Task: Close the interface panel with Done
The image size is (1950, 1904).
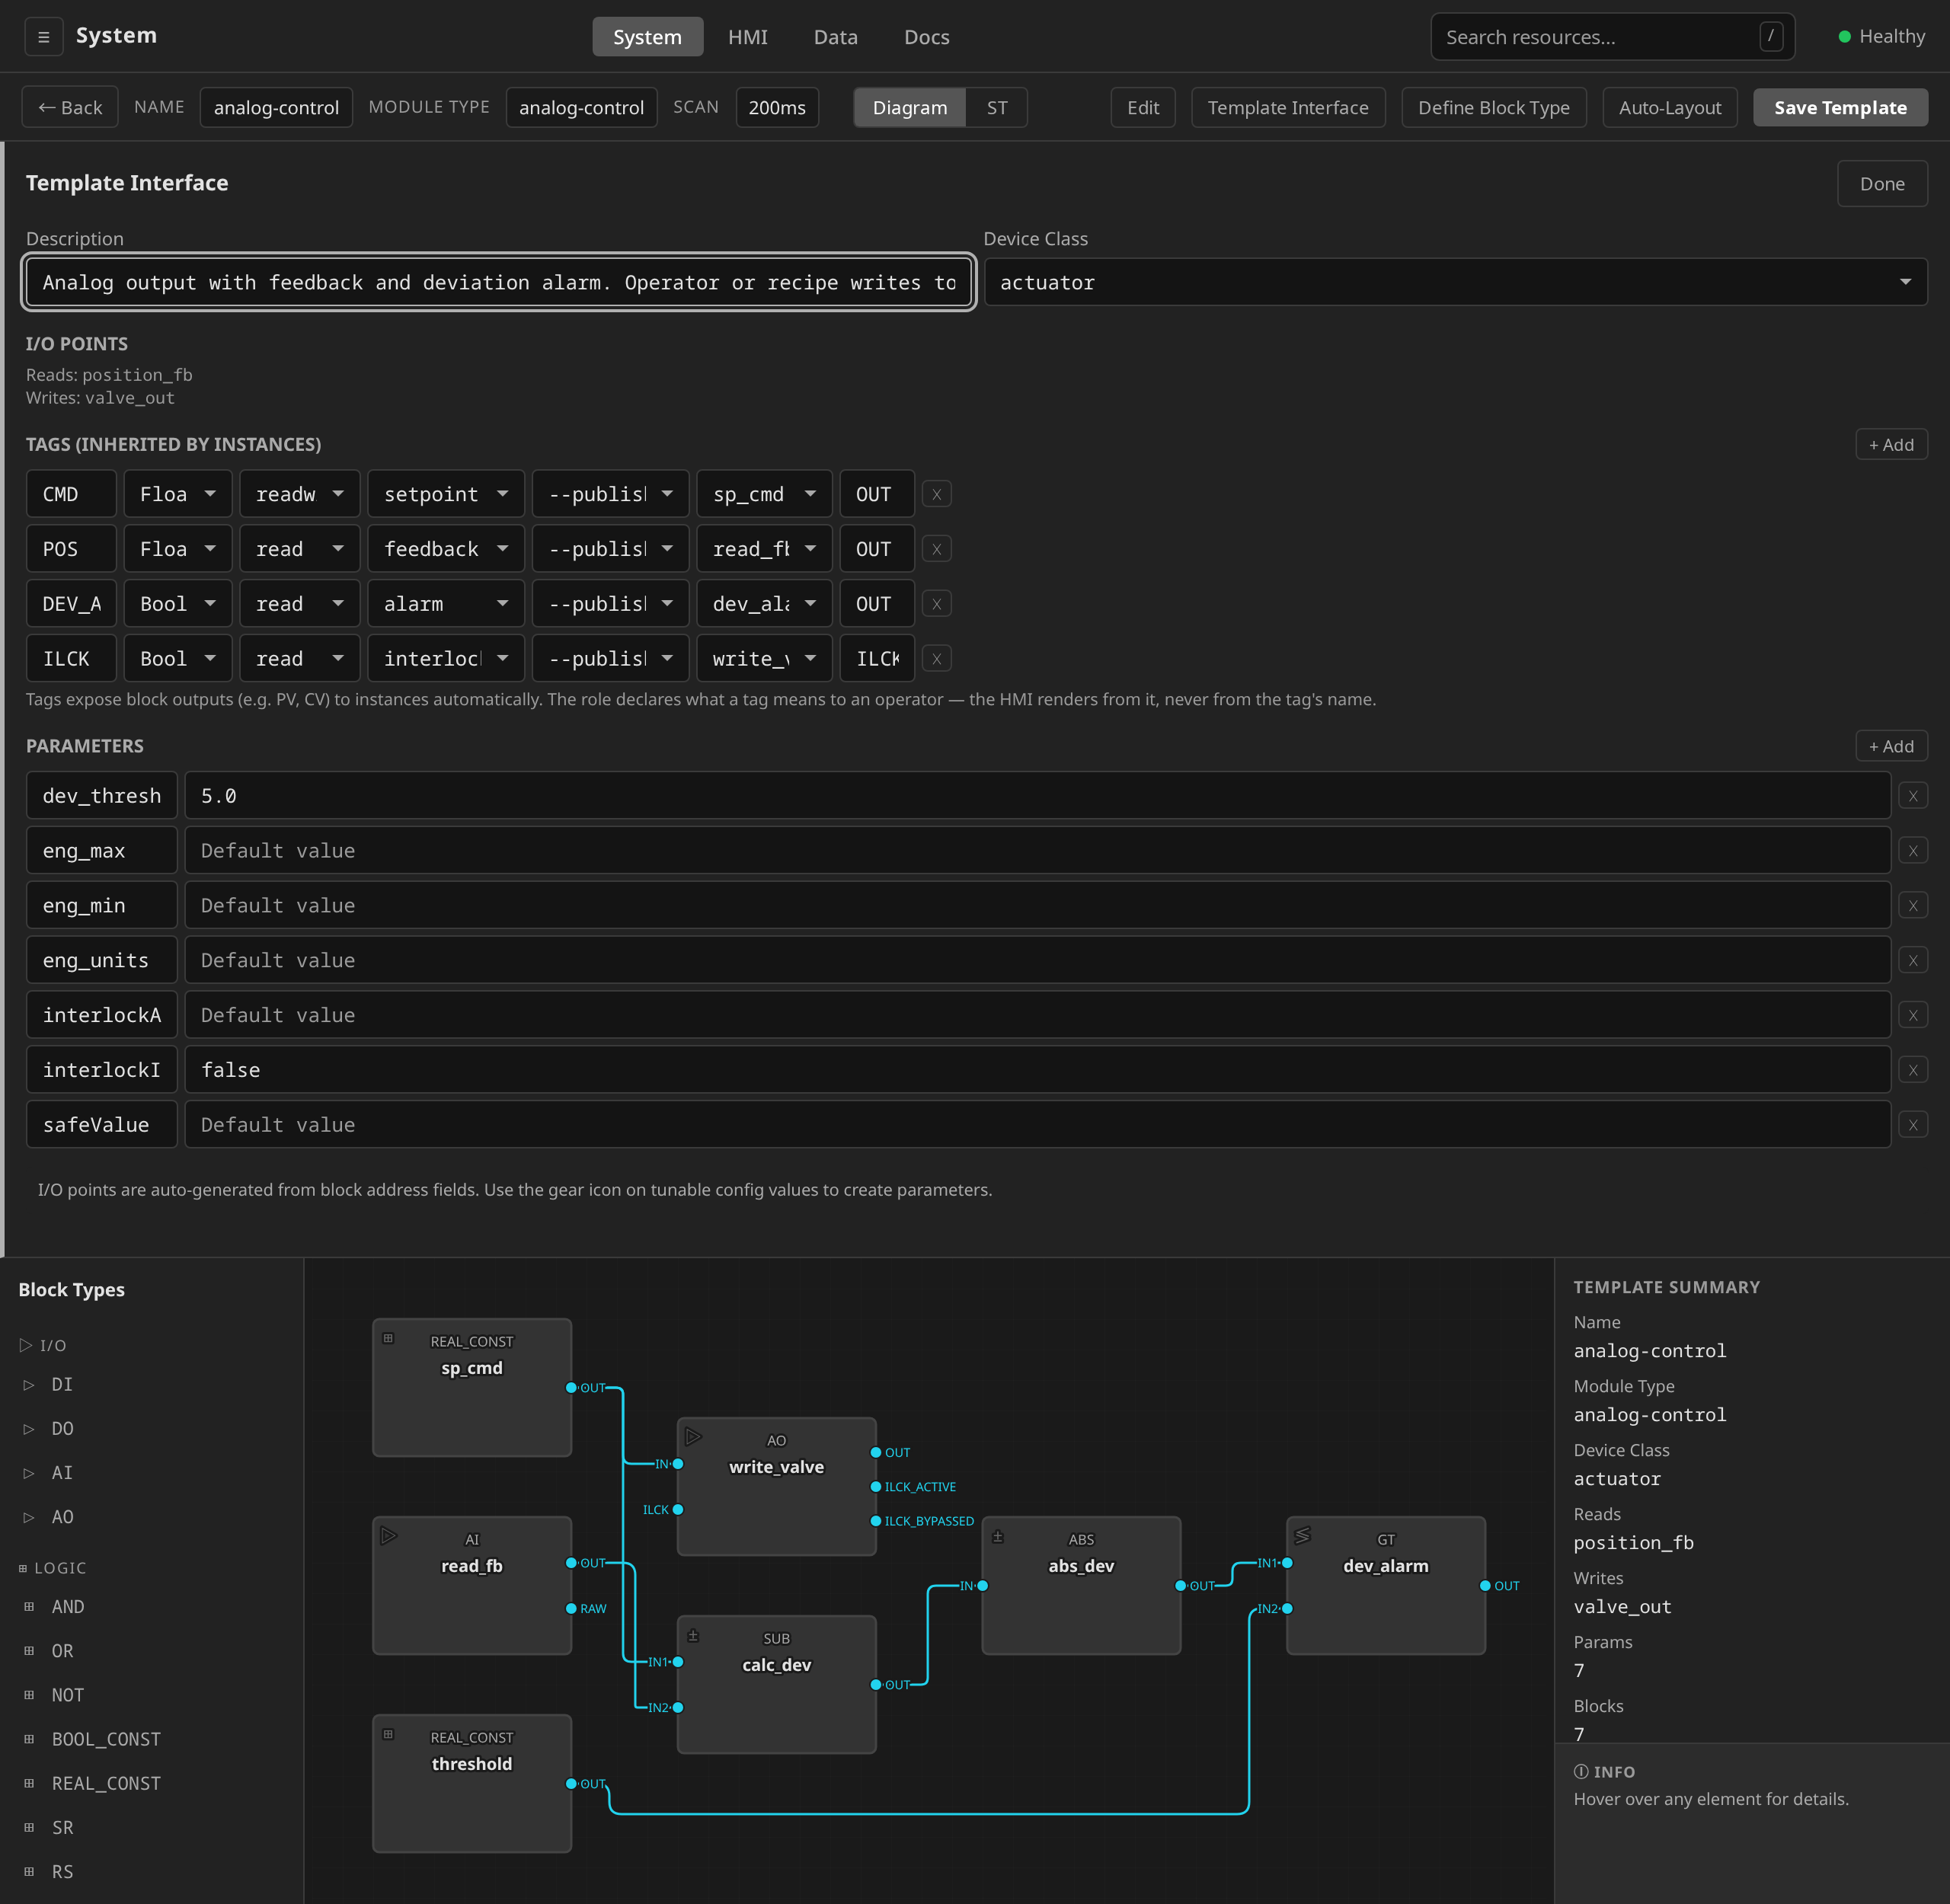Action: (1882, 184)
